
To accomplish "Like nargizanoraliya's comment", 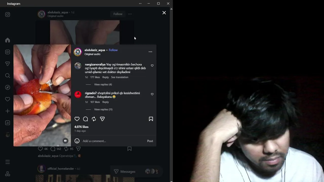I will [152, 65].
